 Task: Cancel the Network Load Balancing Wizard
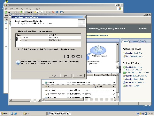click(79, 76)
